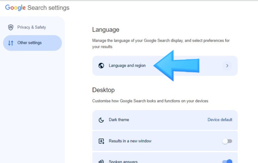Click the globe icon beside Language and region

(101, 66)
